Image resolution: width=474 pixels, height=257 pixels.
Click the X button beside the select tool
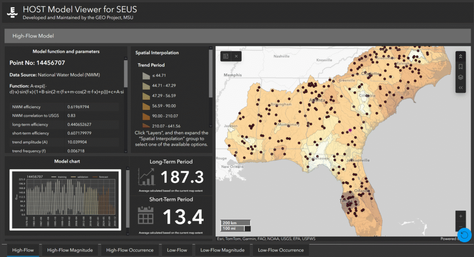pyautogui.click(x=237, y=56)
